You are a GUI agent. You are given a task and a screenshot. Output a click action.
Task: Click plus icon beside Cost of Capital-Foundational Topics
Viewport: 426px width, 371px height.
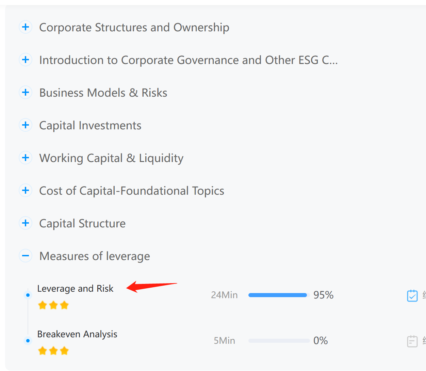(26, 190)
